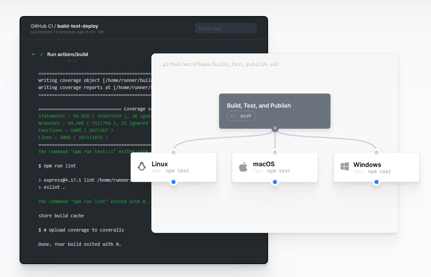Click the gray connector node below Build, Test, and Publish
The width and height of the screenshot is (431, 277).
(275, 128)
